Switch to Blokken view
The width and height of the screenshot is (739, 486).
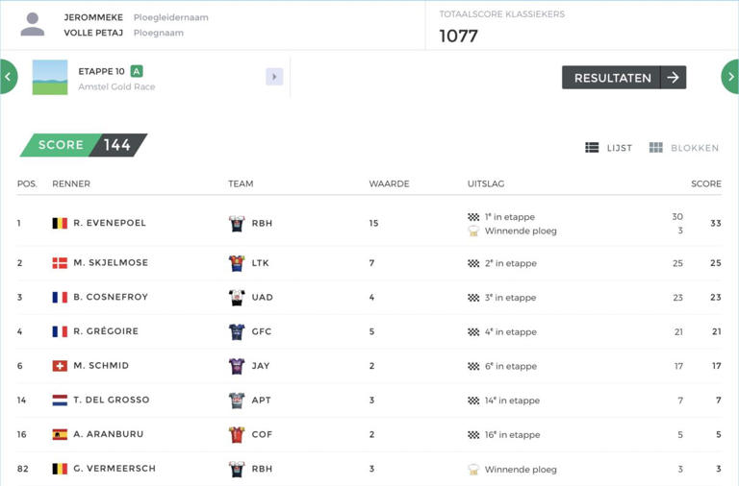[683, 148]
